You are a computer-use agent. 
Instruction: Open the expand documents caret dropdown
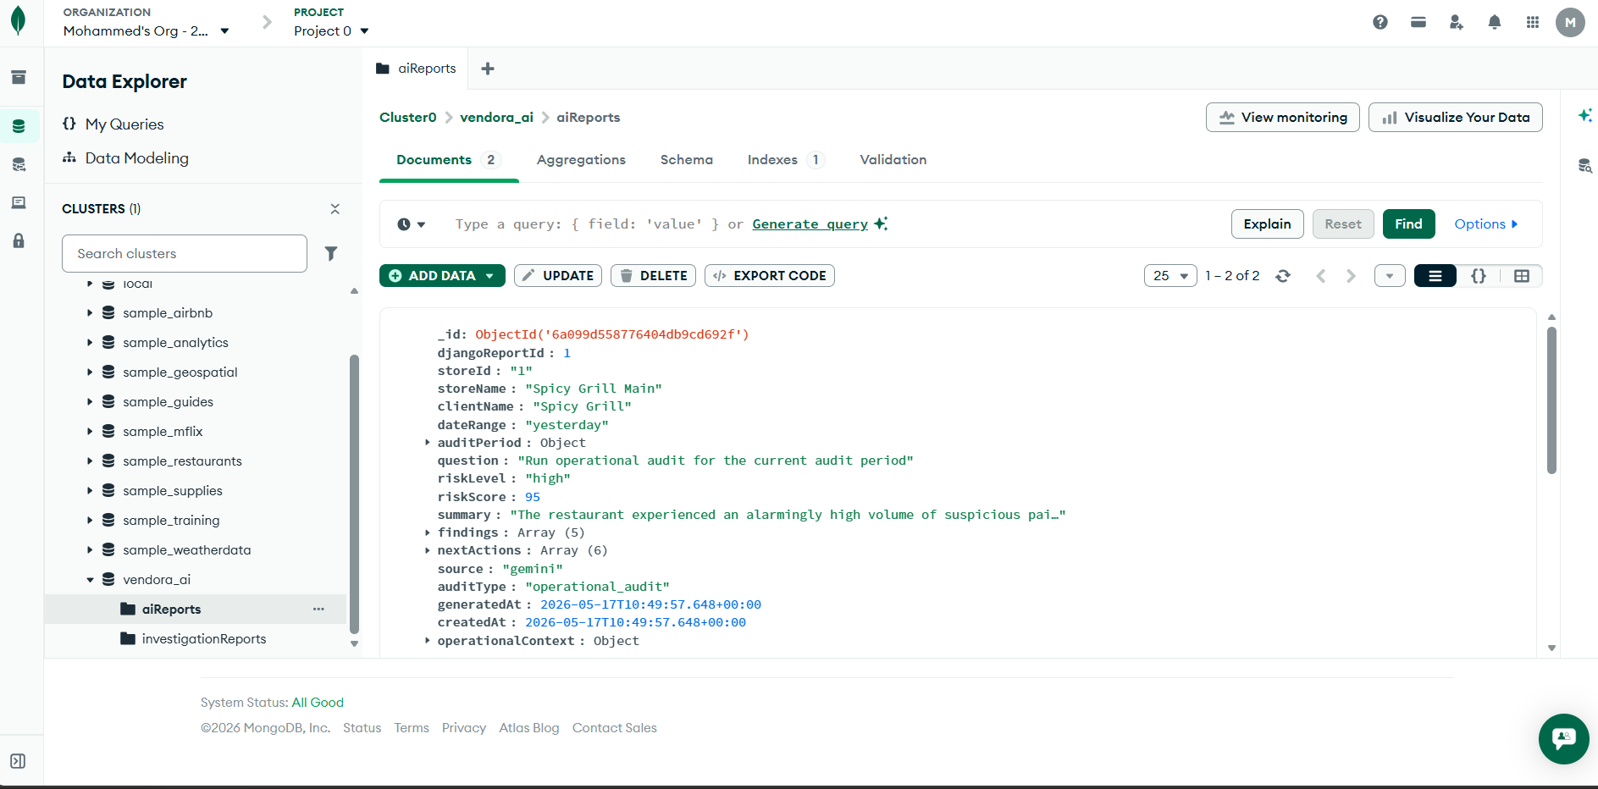[1390, 276]
